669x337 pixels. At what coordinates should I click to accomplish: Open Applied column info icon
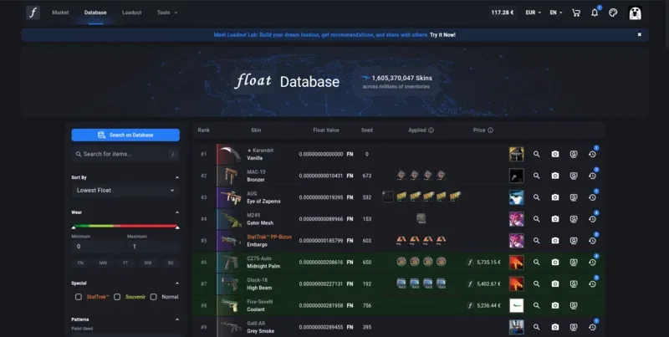[x=431, y=130]
